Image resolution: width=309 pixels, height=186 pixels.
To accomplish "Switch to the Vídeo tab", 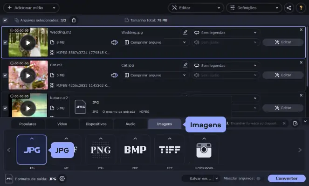I will click(x=62, y=124).
